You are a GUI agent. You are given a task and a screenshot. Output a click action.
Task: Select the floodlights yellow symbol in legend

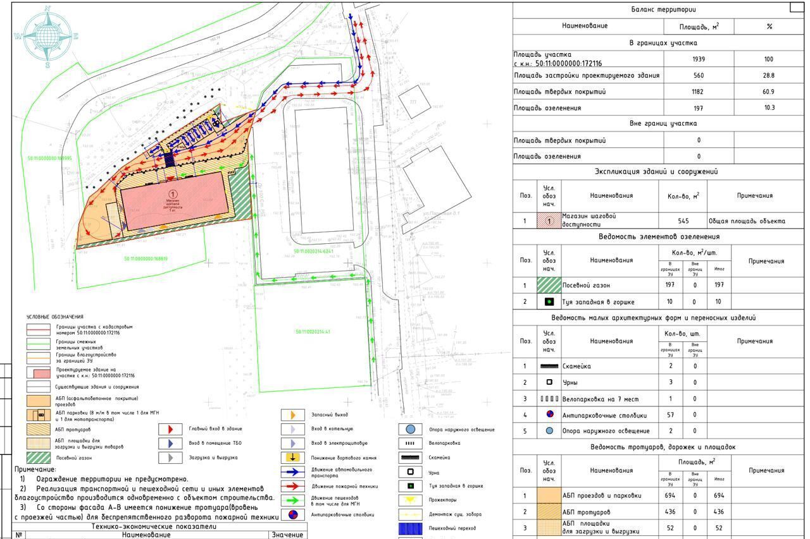pos(410,500)
